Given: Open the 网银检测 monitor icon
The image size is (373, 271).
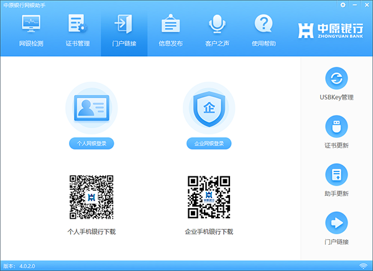Looking at the screenshot, I should click(31, 23).
